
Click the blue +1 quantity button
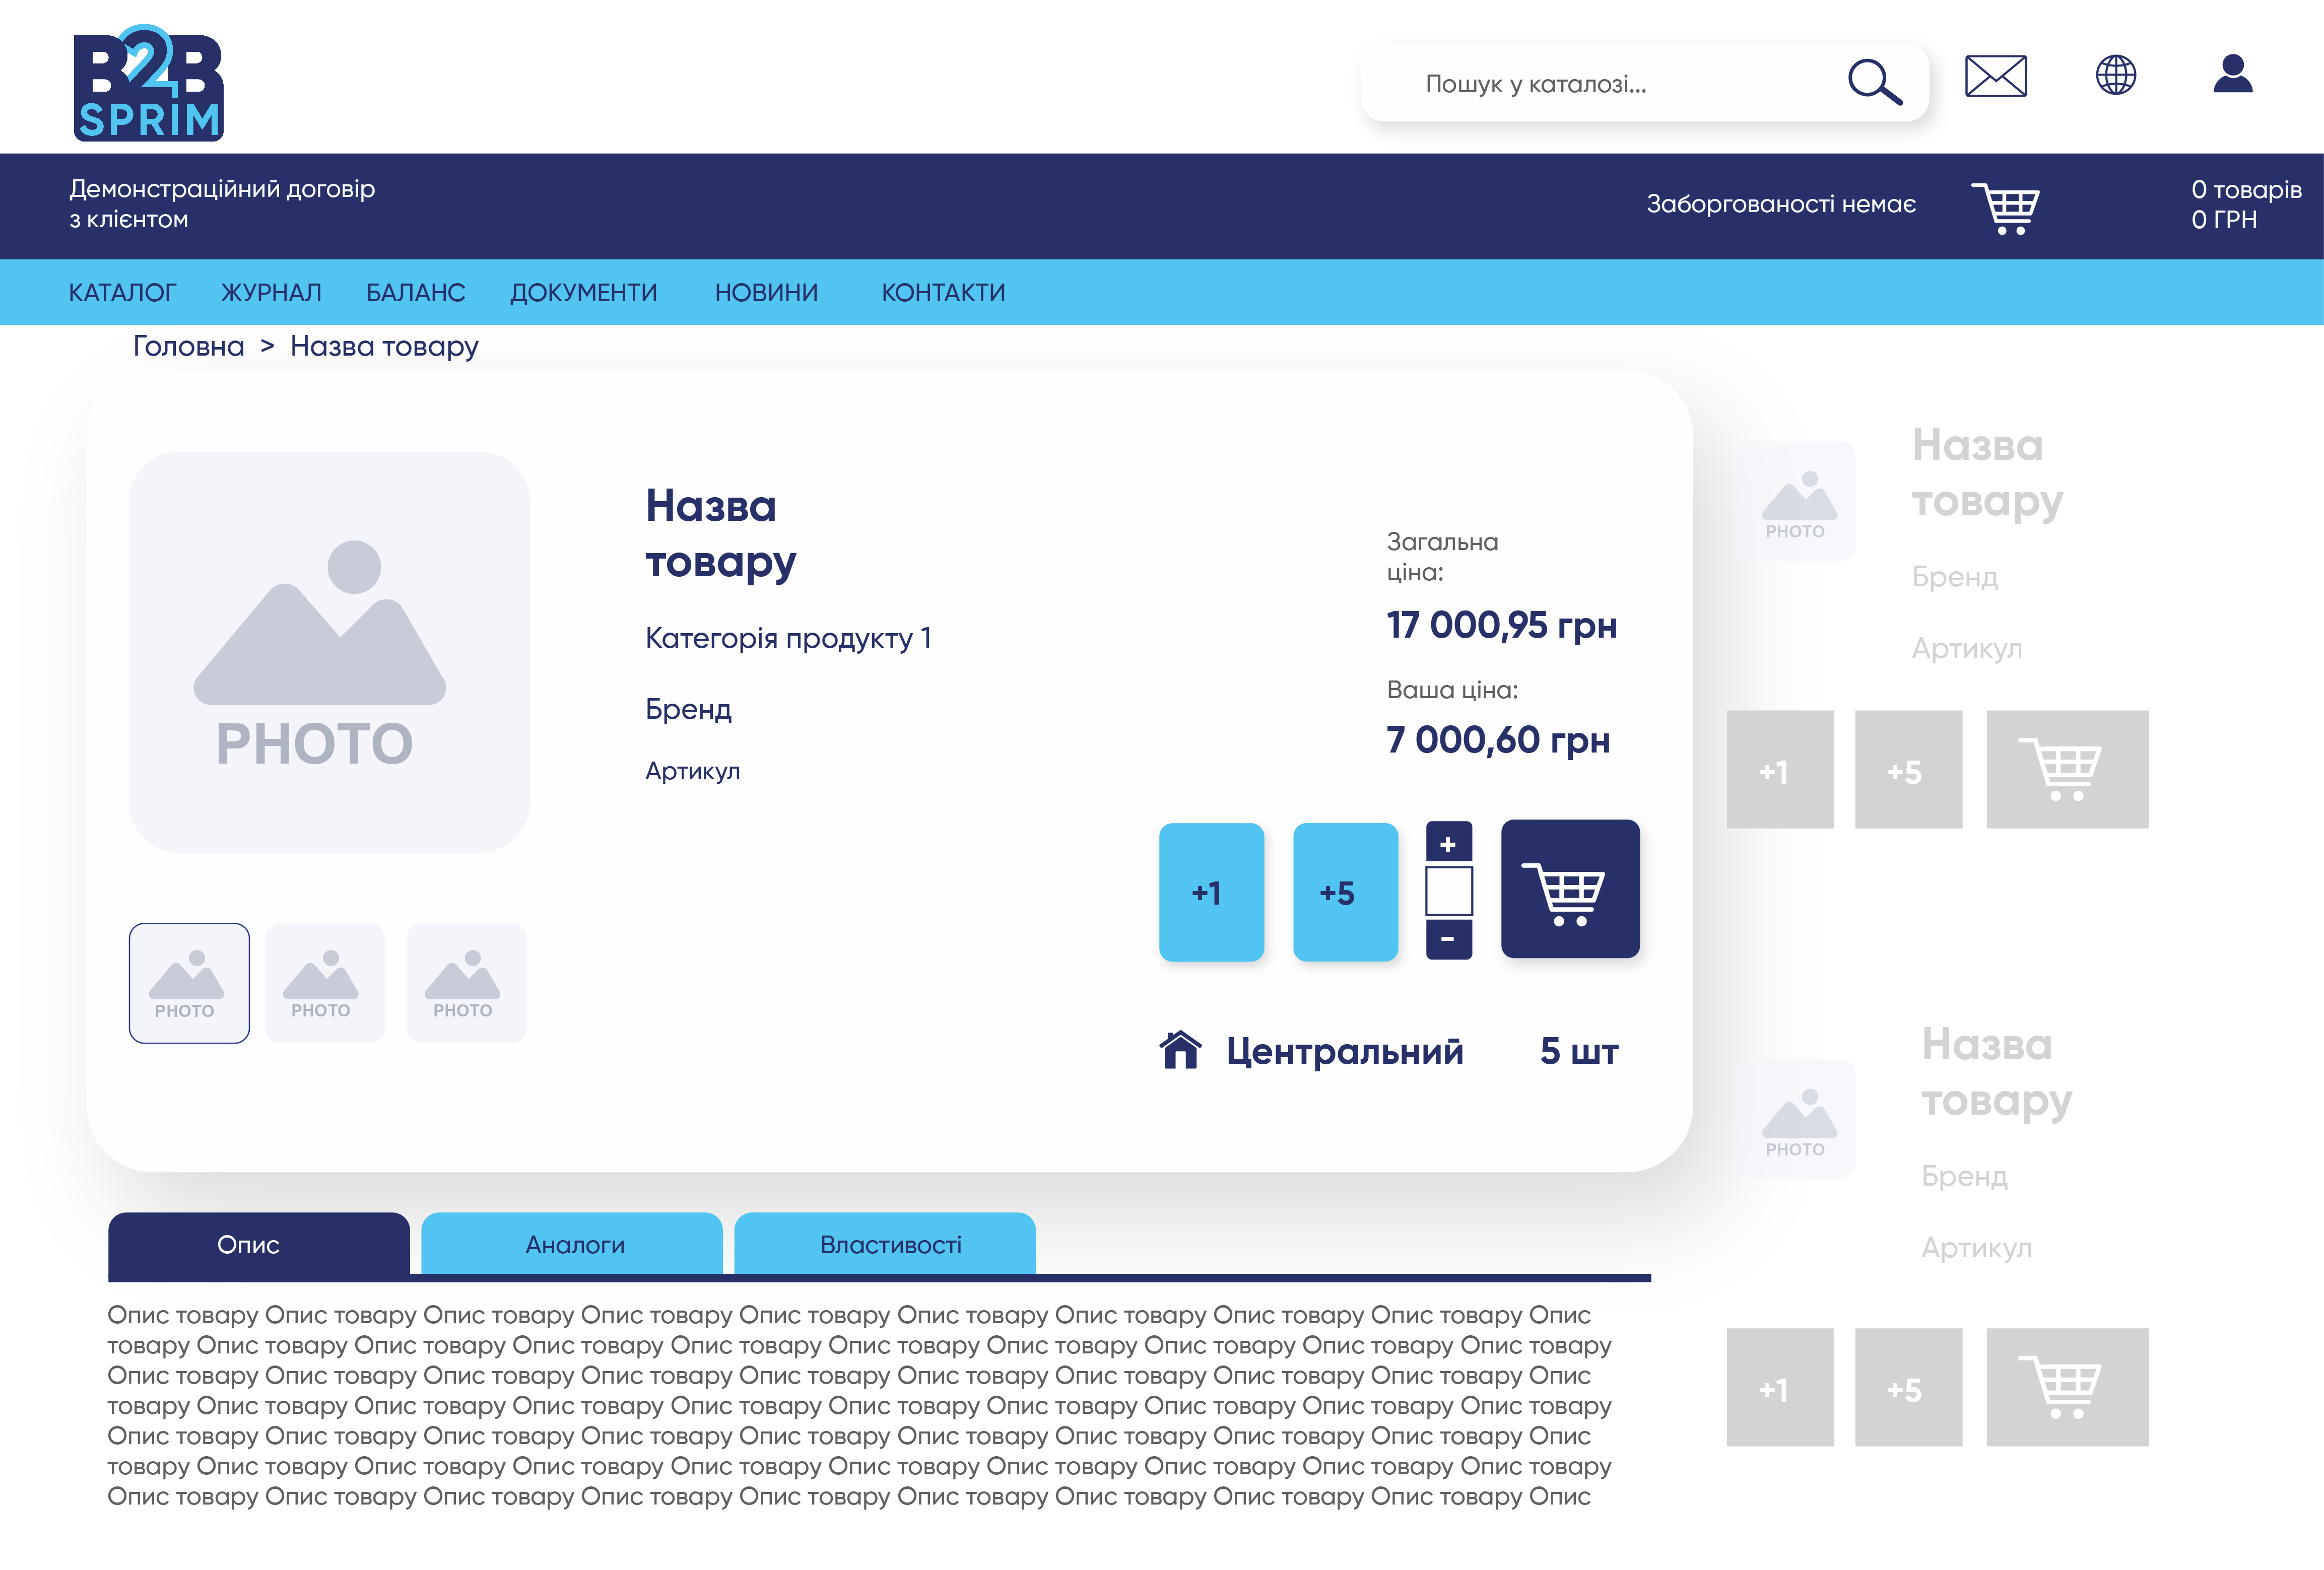coord(1211,892)
